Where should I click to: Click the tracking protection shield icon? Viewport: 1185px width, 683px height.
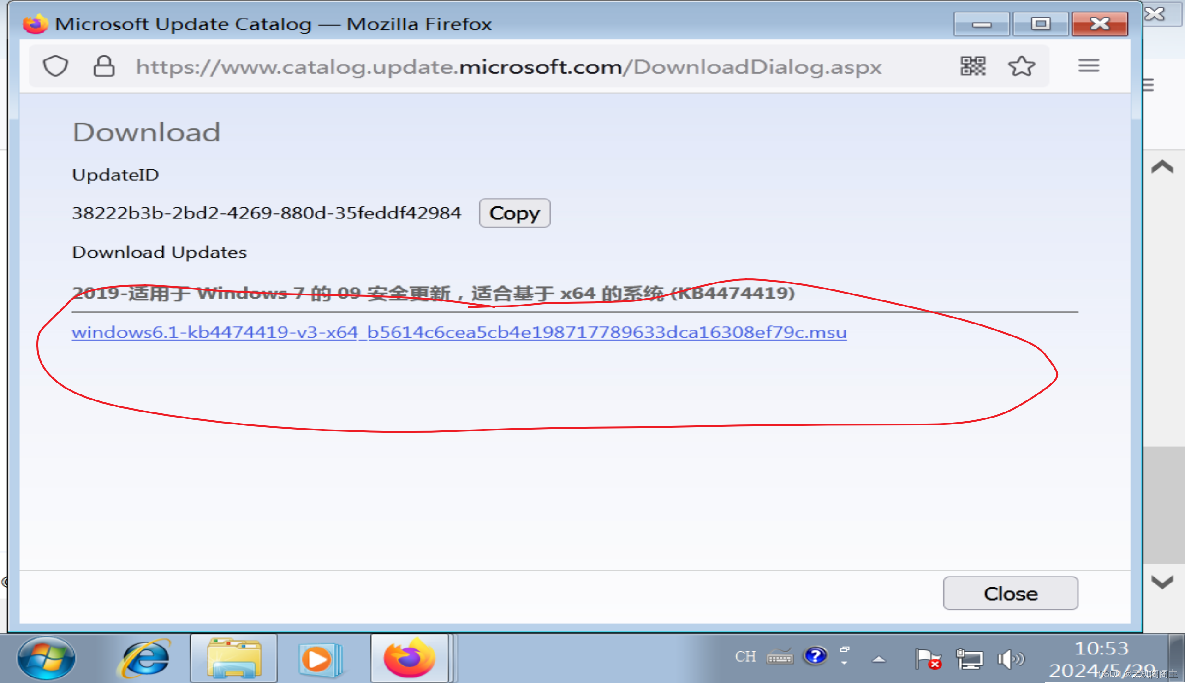coord(55,66)
